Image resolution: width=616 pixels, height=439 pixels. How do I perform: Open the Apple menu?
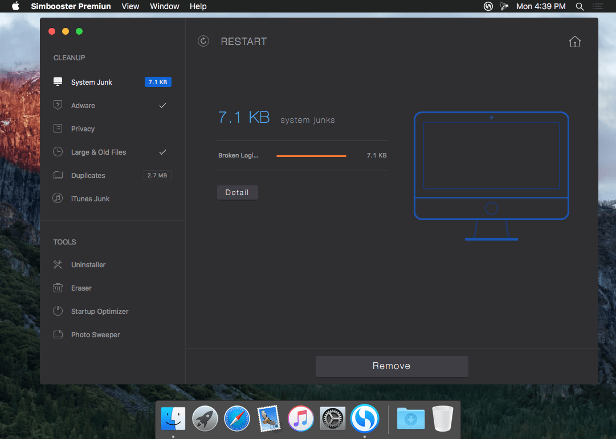15,6
